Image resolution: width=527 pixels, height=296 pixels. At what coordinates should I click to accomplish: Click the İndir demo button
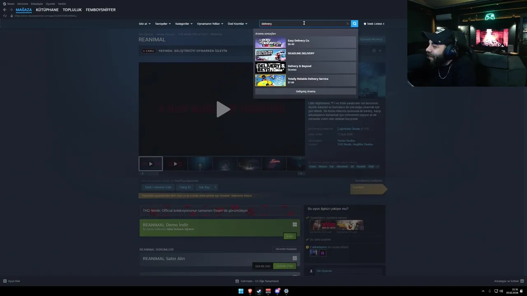click(289, 236)
